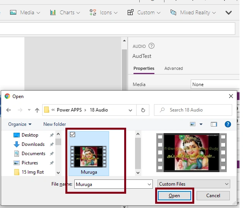
Task: Click the Search 18 Audio field
Action: click(193, 110)
